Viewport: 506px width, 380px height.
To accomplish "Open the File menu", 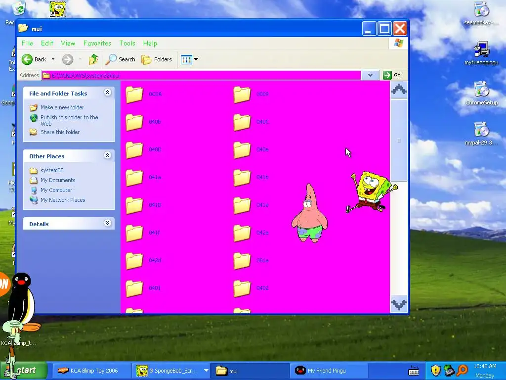I will pos(27,44).
